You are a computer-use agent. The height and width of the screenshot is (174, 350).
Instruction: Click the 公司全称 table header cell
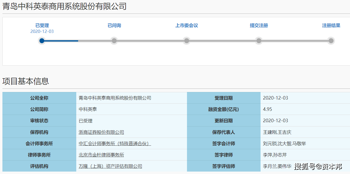[39, 98]
